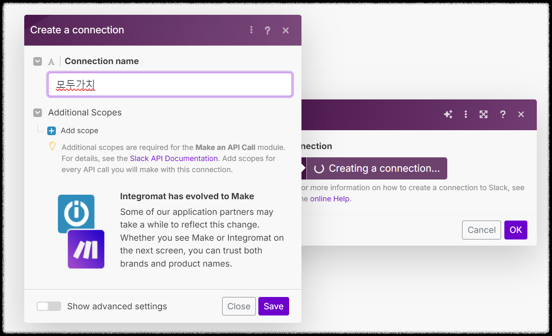
Task: Click OK in the Slack module window
Action: (x=516, y=230)
